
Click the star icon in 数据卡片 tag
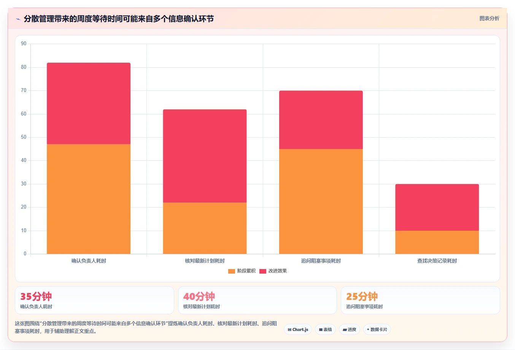pos(368,329)
